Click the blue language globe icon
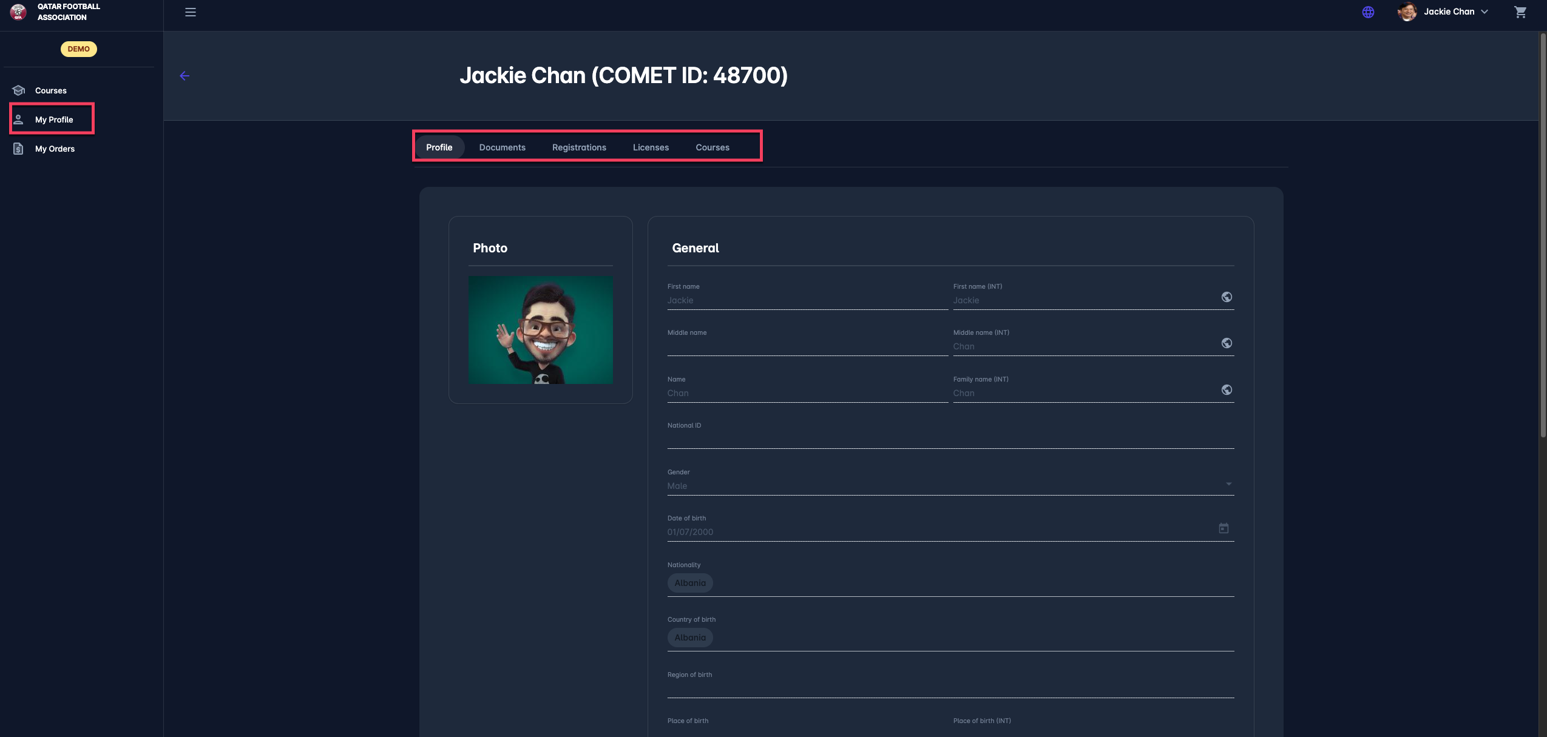This screenshot has width=1547, height=737. coord(1368,12)
